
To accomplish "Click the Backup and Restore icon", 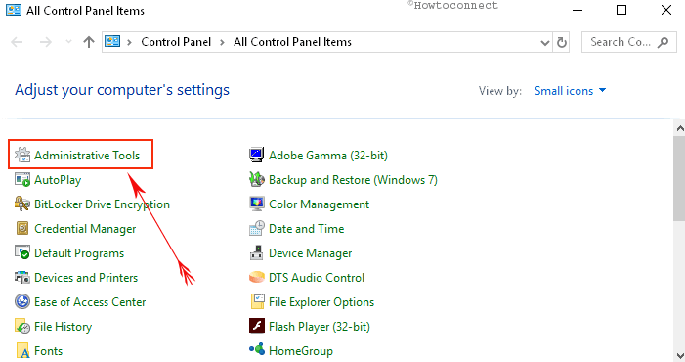I will [257, 180].
